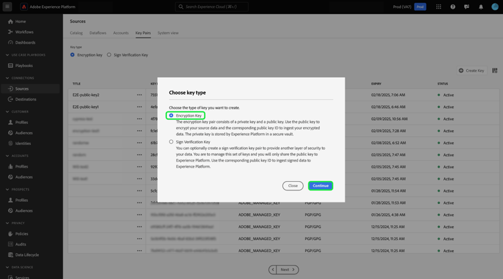Click the Adobe Experience Platform logo
This screenshot has width=503, height=279.
pos(23,7)
